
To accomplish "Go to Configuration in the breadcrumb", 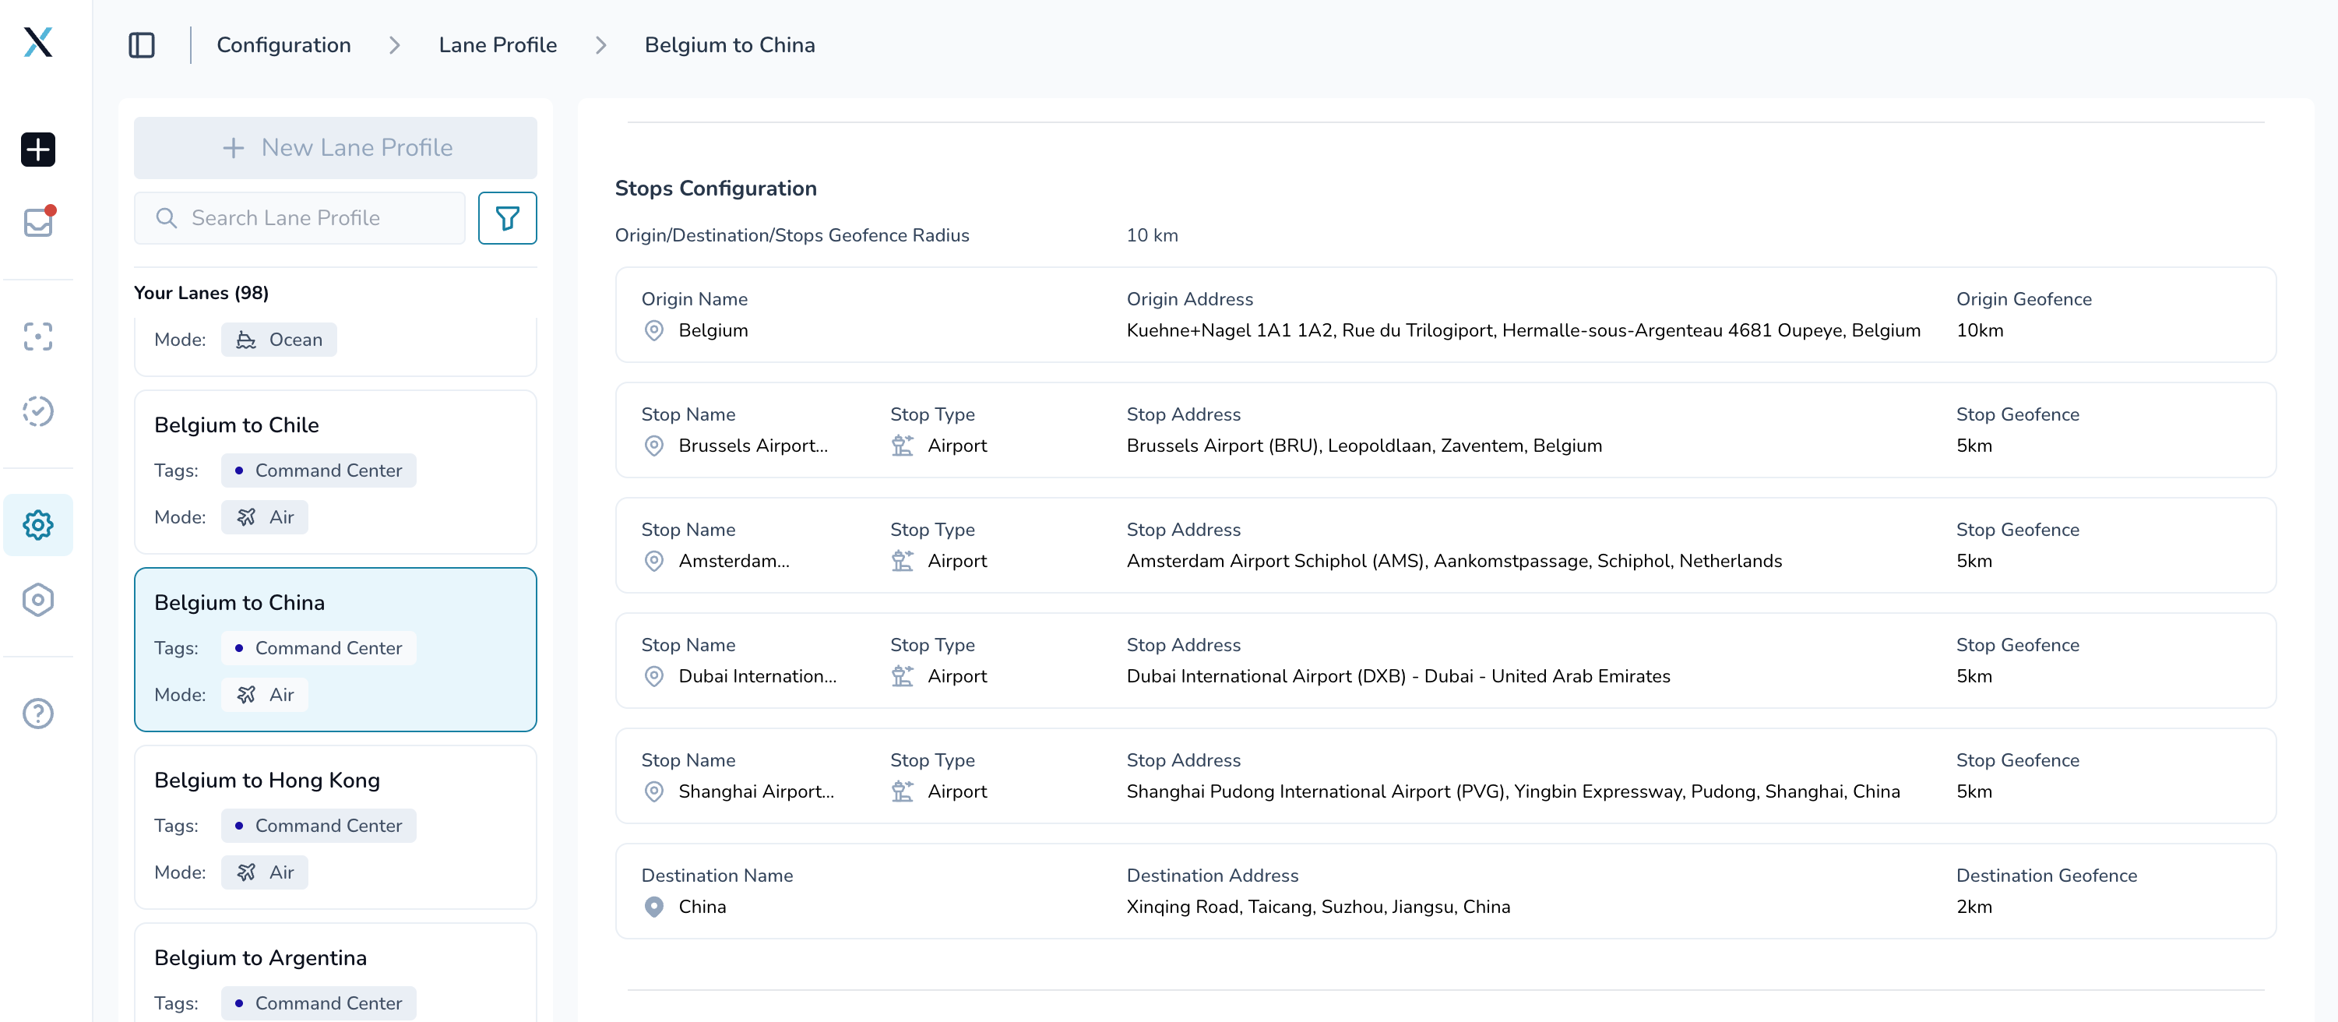I will (283, 45).
